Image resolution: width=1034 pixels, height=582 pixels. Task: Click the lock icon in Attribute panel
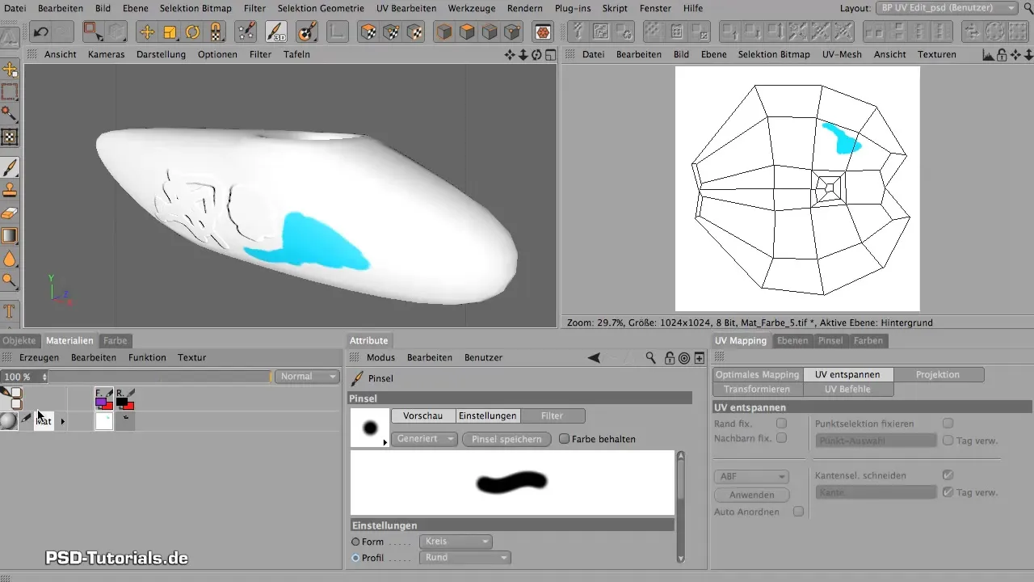(669, 358)
